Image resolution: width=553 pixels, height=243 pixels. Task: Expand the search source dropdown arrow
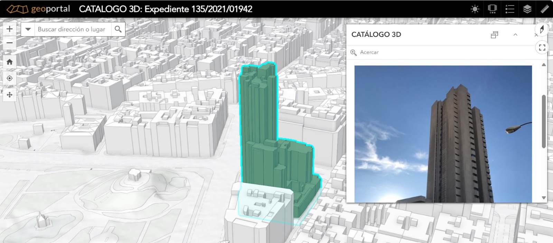click(28, 29)
